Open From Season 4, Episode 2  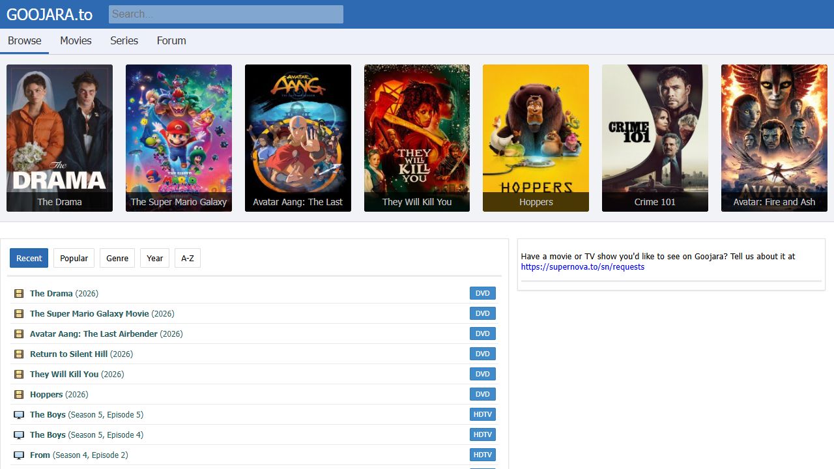[79, 455]
